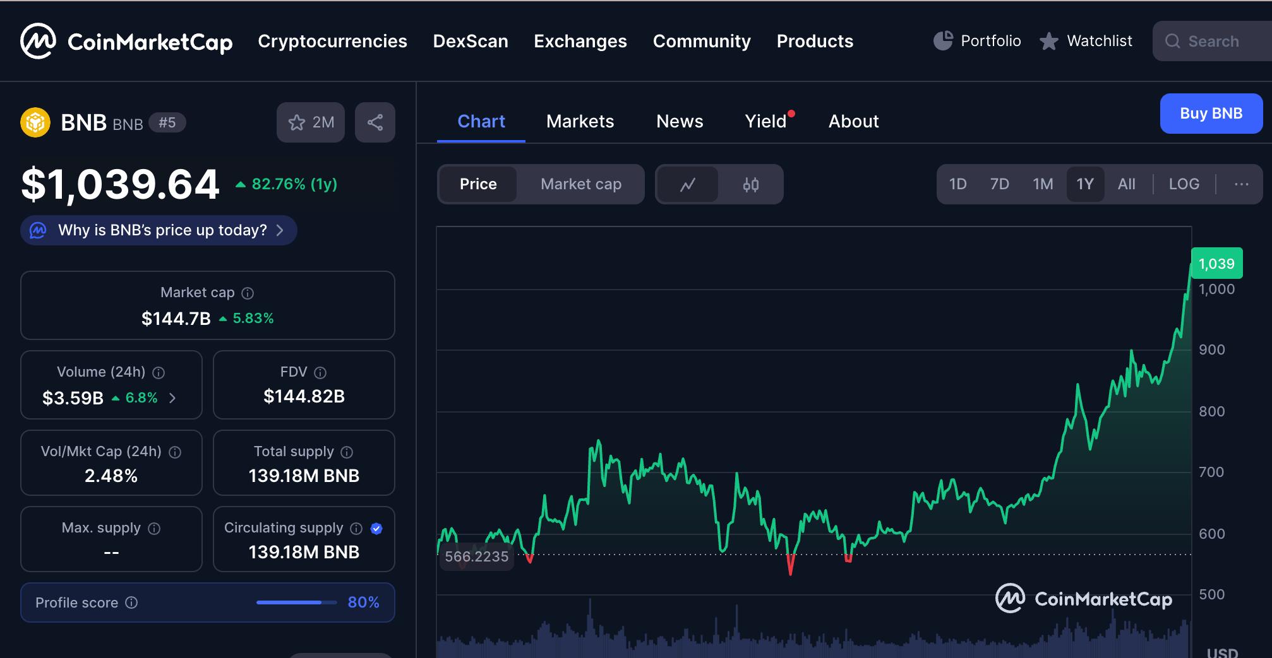Image resolution: width=1272 pixels, height=658 pixels.
Task: Open Products menu
Action: click(815, 41)
